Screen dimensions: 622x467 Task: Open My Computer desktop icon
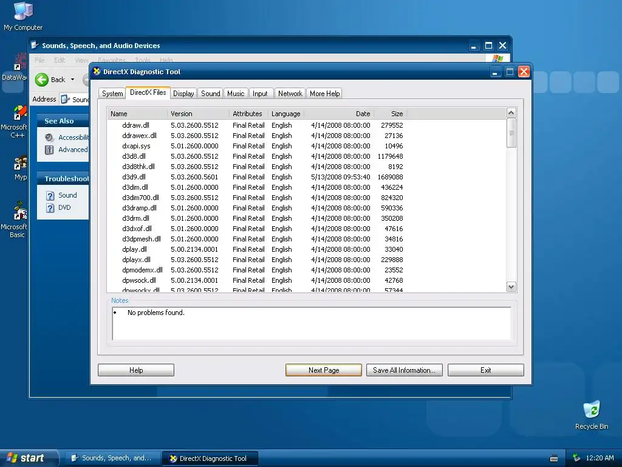click(23, 16)
